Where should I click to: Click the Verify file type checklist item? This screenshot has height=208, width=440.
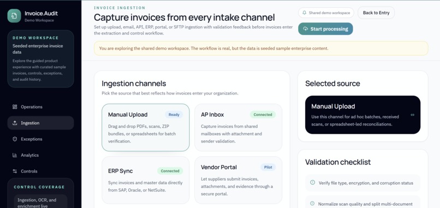tap(362, 183)
